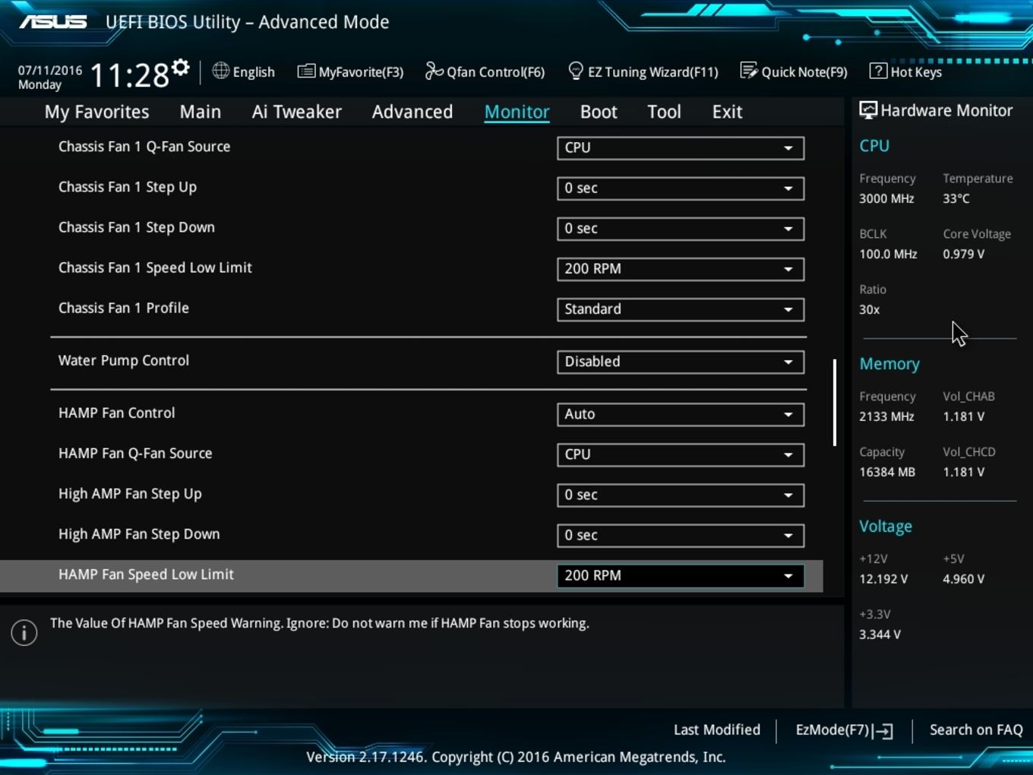1033x775 pixels.
Task: Select the Water Pump Control label
Action: coord(124,360)
